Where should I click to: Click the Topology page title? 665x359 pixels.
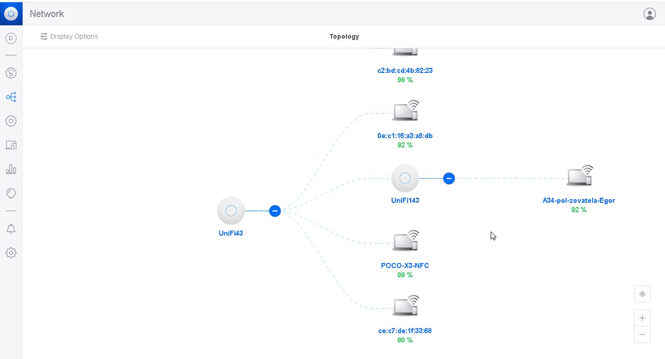click(344, 36)
